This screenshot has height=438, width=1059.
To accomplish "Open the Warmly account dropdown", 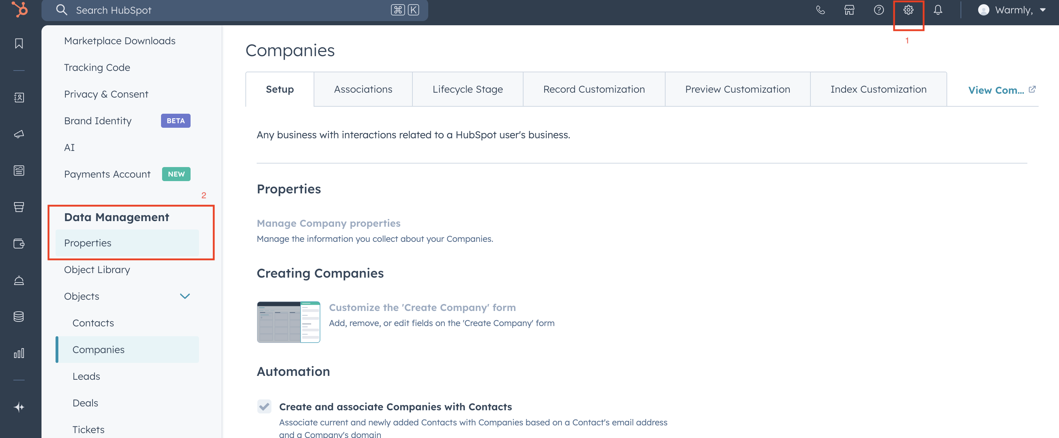I will 1012,10.
